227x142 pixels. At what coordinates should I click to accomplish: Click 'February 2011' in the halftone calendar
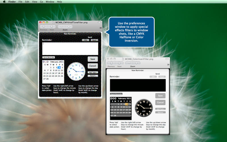click(x=57, y=62)
